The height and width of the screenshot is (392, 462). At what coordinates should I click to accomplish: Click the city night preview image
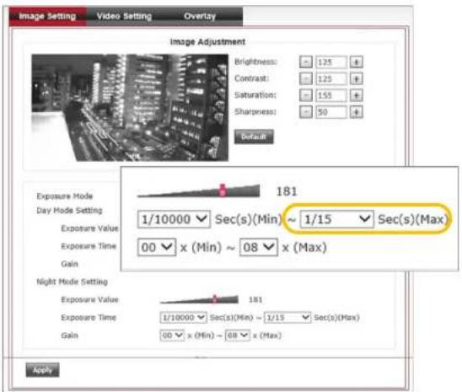coord(130,108)
